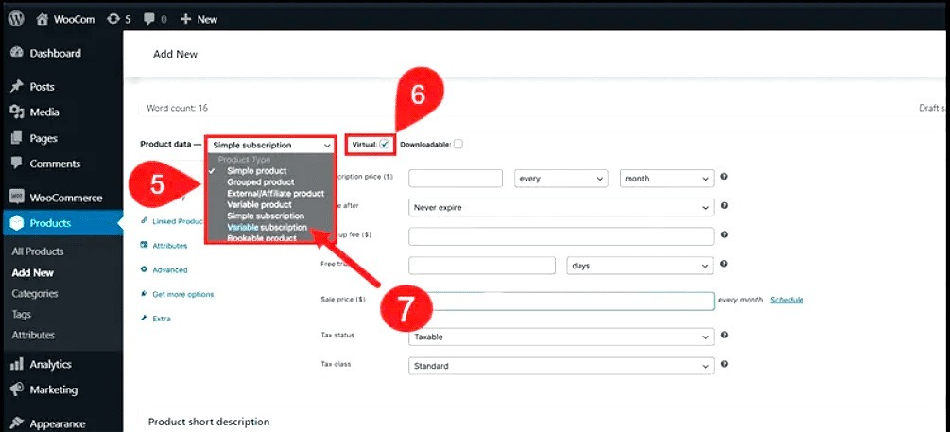Click help icon beside Never expire

pos(724,206)
